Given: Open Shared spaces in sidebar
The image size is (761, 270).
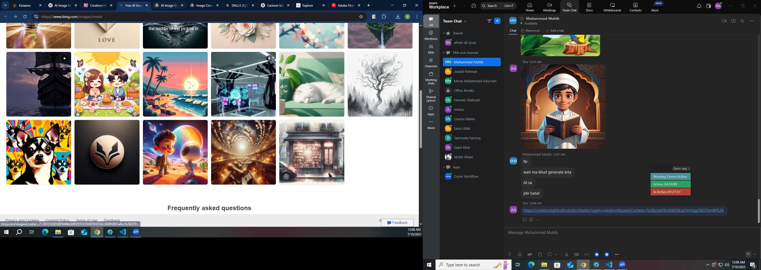Looking at the screenshot, I should 431,95.
